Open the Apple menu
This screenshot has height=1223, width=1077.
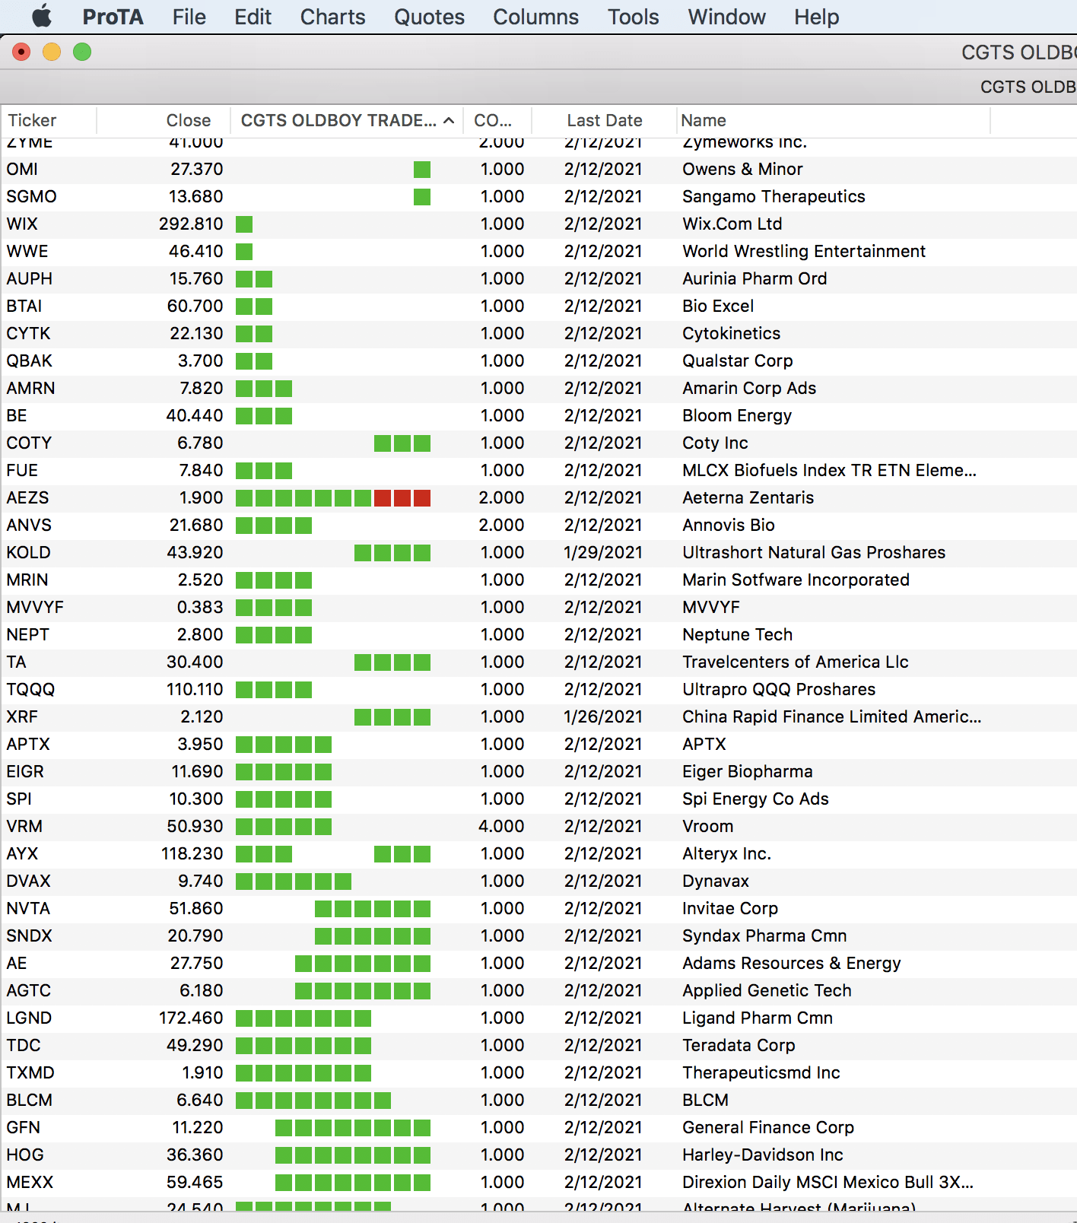(42, 16)
